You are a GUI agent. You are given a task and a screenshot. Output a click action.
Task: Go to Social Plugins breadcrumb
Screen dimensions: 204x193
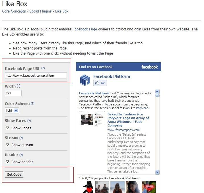coord(40,11)
